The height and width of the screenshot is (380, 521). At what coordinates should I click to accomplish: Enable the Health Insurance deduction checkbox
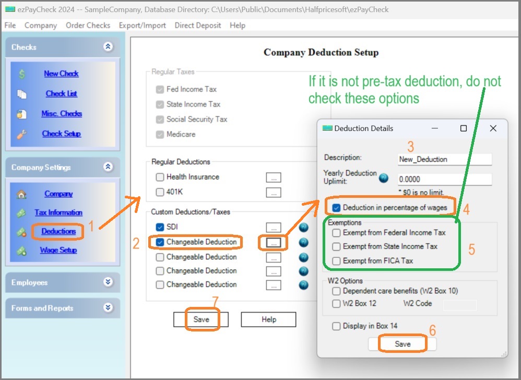tap(160, 177)
